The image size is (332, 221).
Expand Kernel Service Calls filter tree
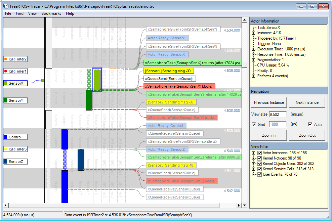tap(253, 169)
